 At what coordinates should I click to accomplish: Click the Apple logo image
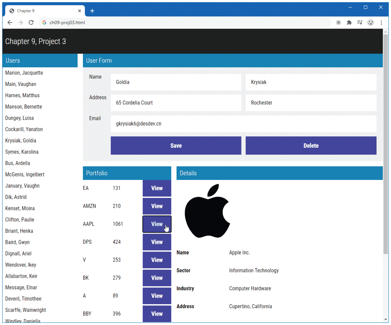pyautogui.click(x=207, y=211)
